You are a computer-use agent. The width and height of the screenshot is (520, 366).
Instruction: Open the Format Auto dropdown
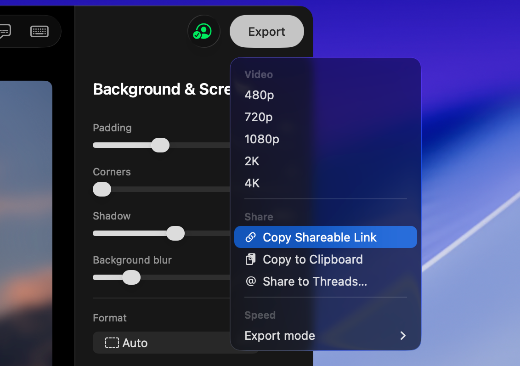click(x=162, y=343)
